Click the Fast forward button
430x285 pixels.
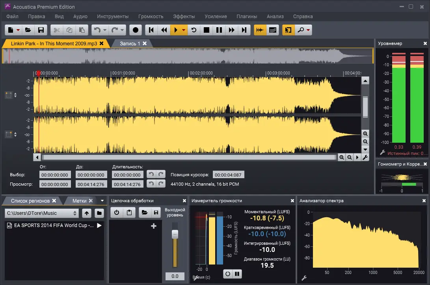pos(231,30)
